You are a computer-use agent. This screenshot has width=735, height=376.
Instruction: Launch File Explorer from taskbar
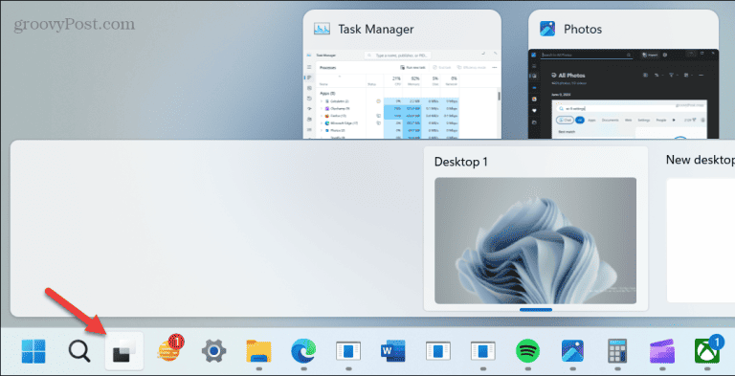[258, 351]
